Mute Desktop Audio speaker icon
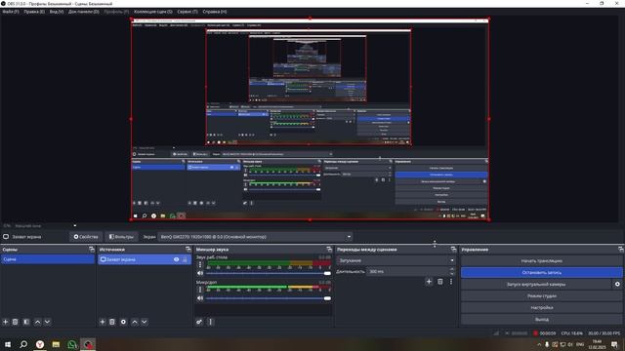This screenshot has width=625, height=351. (x=200, y=273)
